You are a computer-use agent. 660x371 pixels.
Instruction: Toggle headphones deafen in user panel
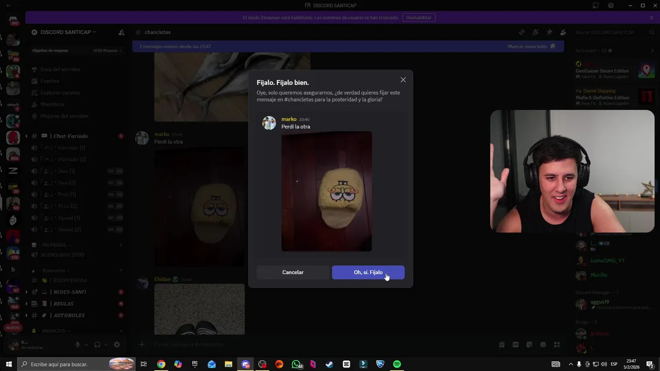(x=97, y=345)
